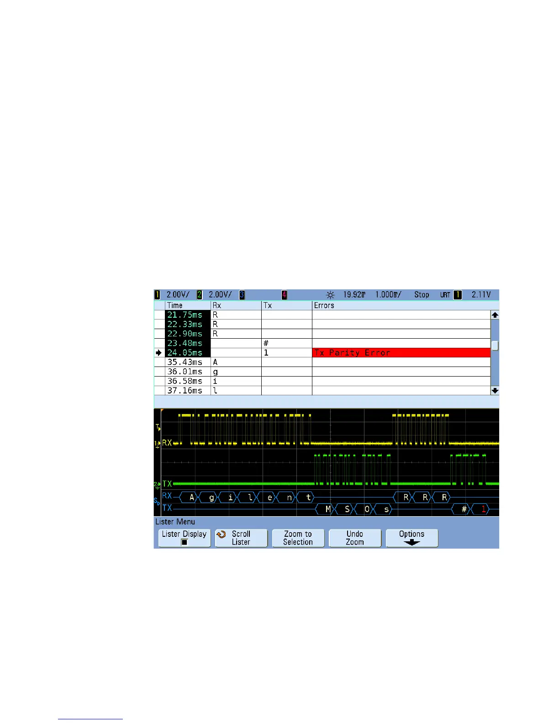
Task: Click the Tx Parity Error cell
Action: tap(401, 353)
